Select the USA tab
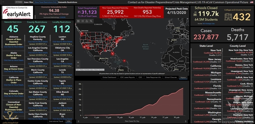The image size is (255, 124). [x=69, y=121]
